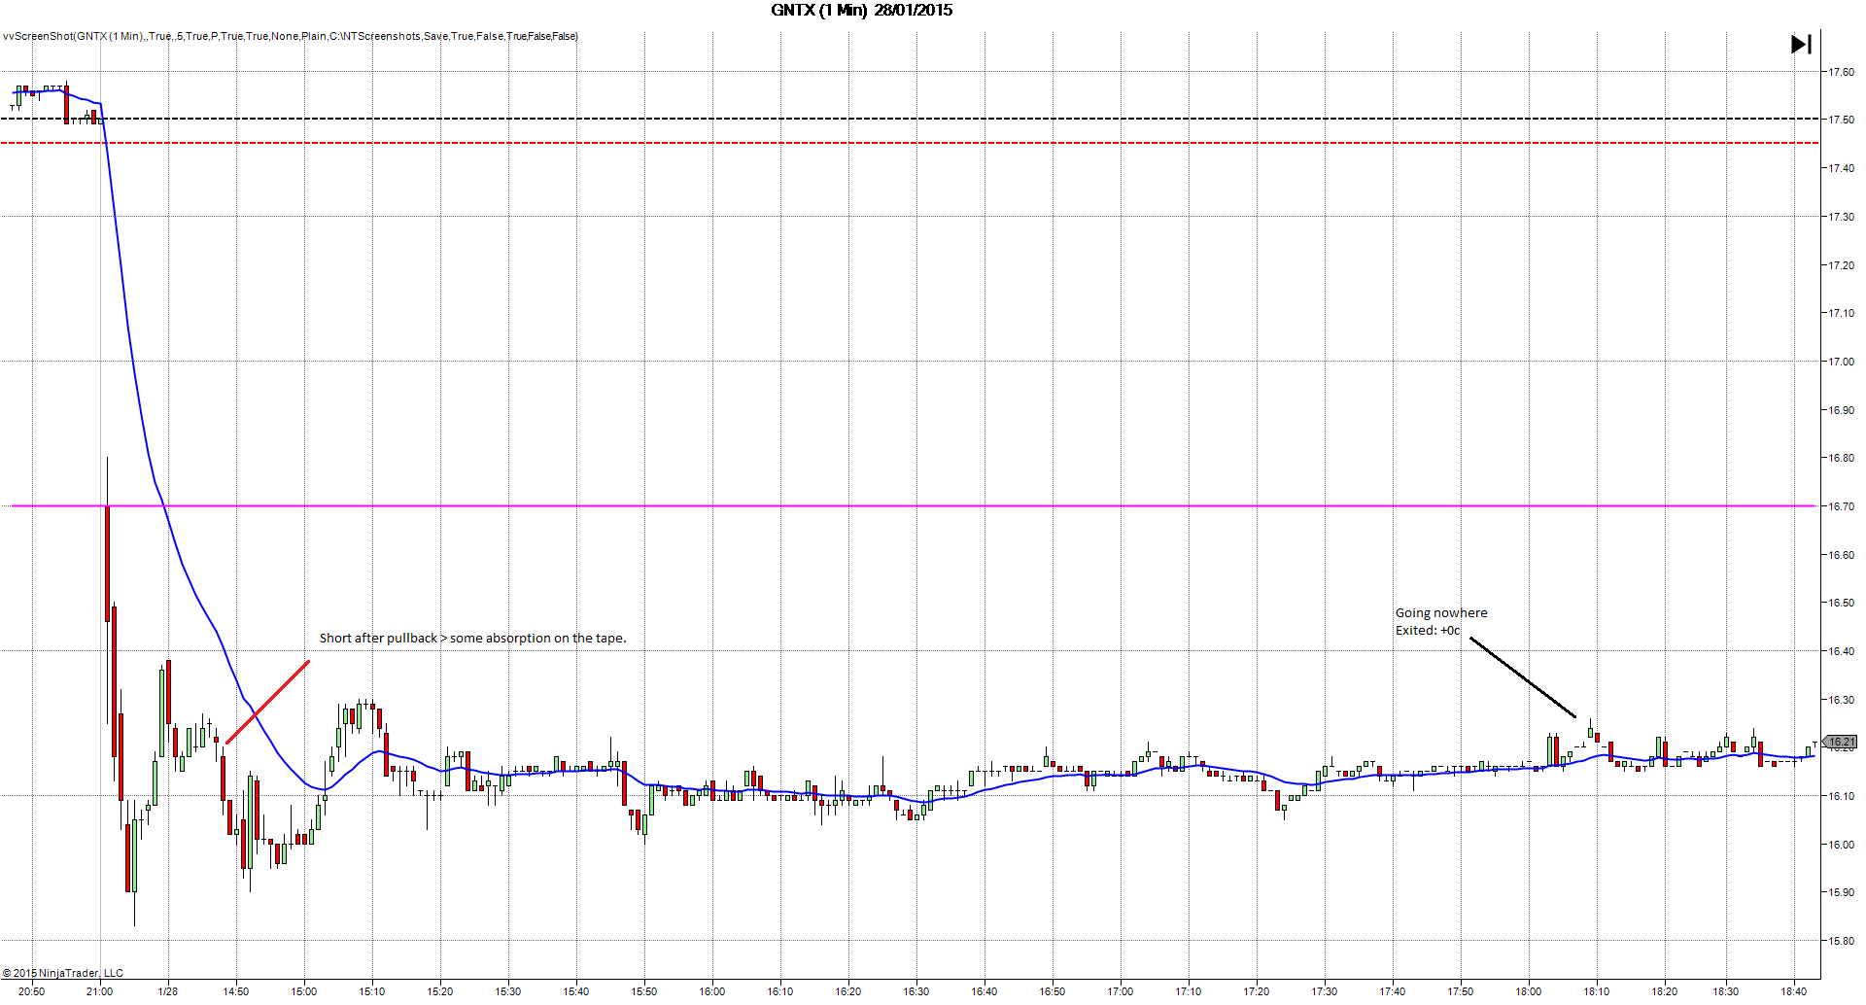This screenshot has width=1866, height=1005.
Task: Click the 15:40 time axis label
Action: [x=576, y=991]
